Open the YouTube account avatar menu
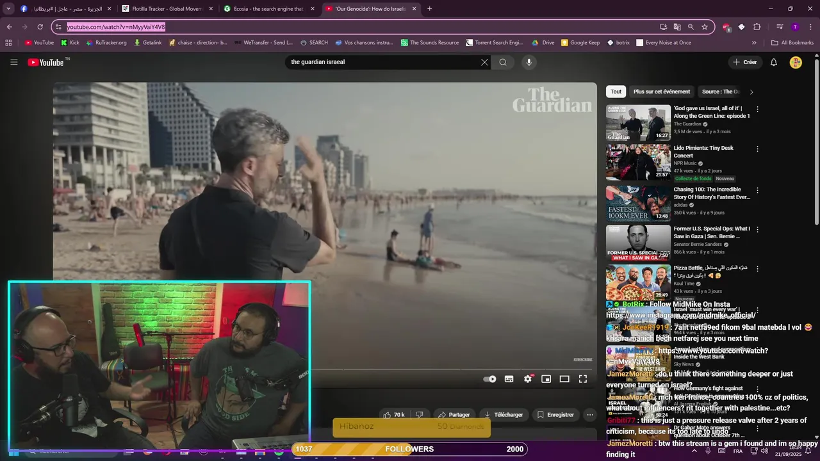 tap(796, 62)
